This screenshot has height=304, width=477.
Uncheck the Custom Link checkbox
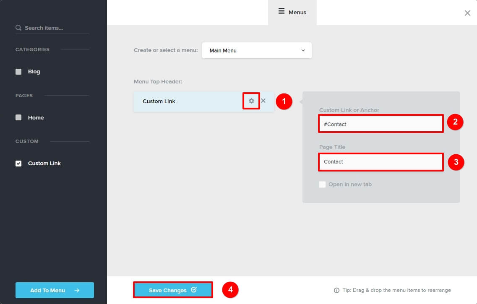tap(18, 164)
